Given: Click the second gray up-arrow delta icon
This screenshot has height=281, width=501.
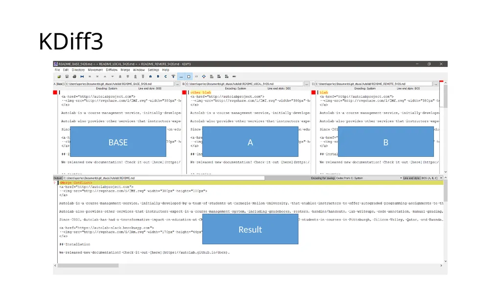Looking at the screenshot, I should [x=105, y=77].
